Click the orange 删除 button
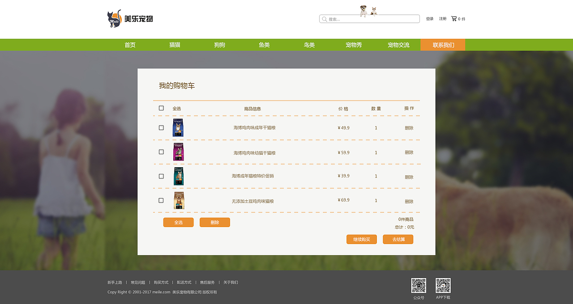 [215, 222]
